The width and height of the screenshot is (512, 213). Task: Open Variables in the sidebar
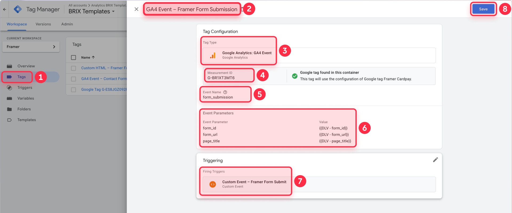pyautogui.click(x=26, y=98)
